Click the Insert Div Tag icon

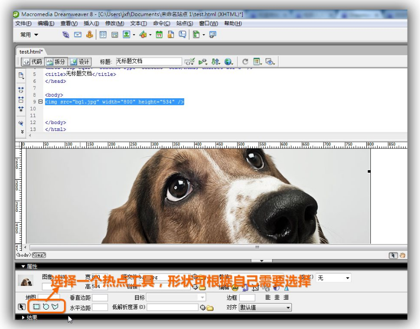pyautogui.click(x=115, y=35)
